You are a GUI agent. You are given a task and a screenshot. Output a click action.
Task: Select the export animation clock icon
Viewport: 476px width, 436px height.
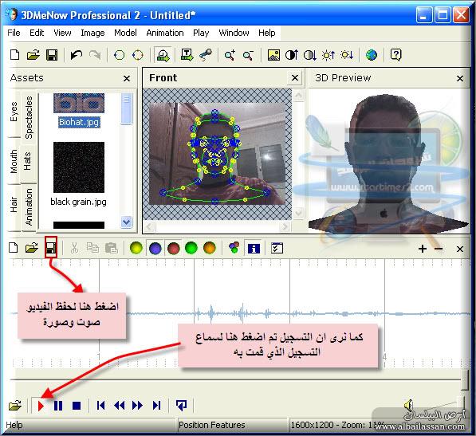(163, 55)
